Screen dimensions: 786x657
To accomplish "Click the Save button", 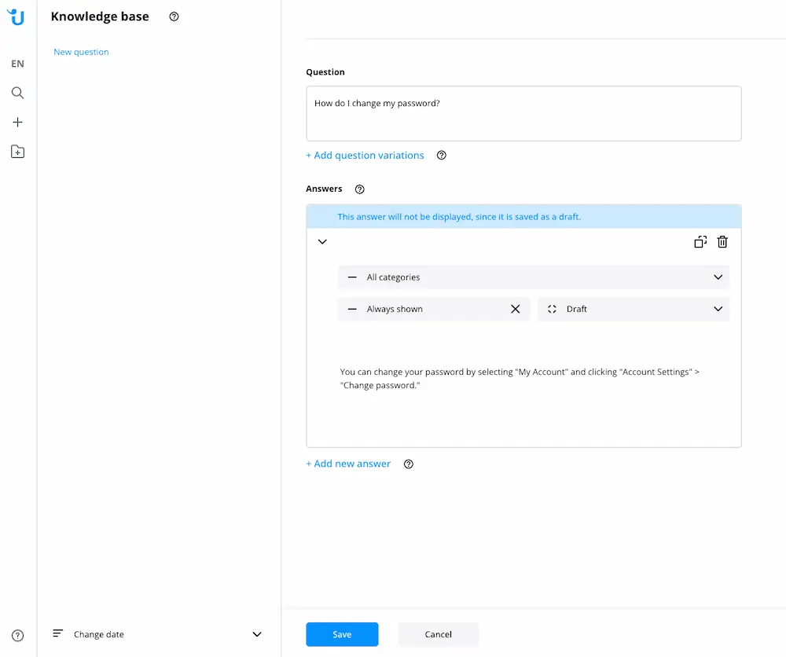I will pyautogui.click(x=342, y=634).
